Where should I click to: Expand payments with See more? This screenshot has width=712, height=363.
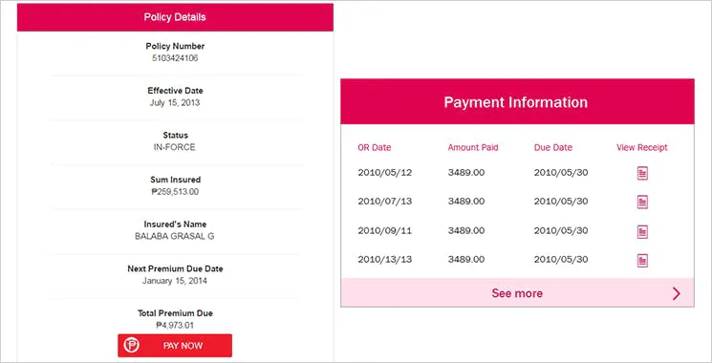pos(517,293)
